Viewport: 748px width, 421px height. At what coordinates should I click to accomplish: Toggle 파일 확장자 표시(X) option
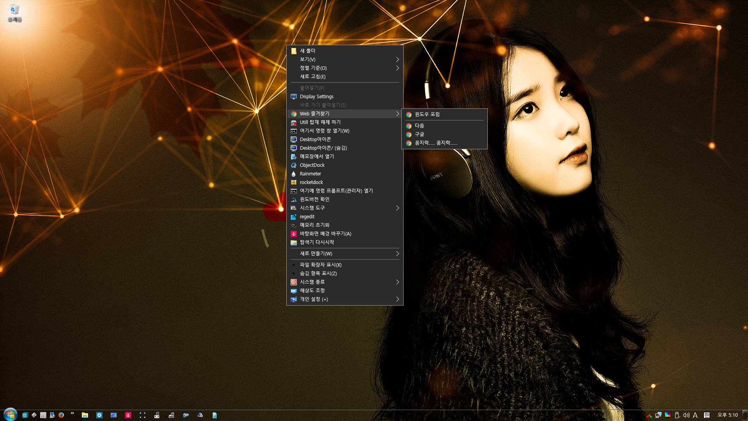tap(345, 265)
